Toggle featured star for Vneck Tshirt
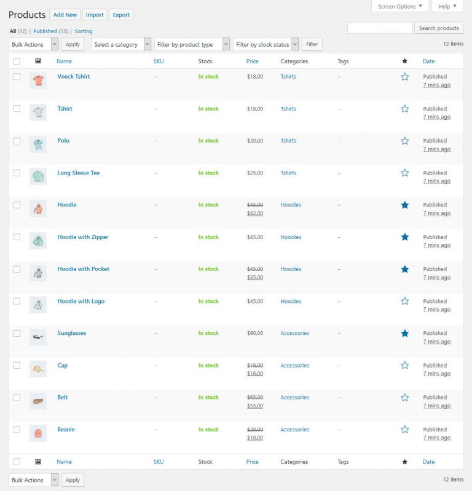This screenshot has width=472, height=491. (x=404, y=77)
